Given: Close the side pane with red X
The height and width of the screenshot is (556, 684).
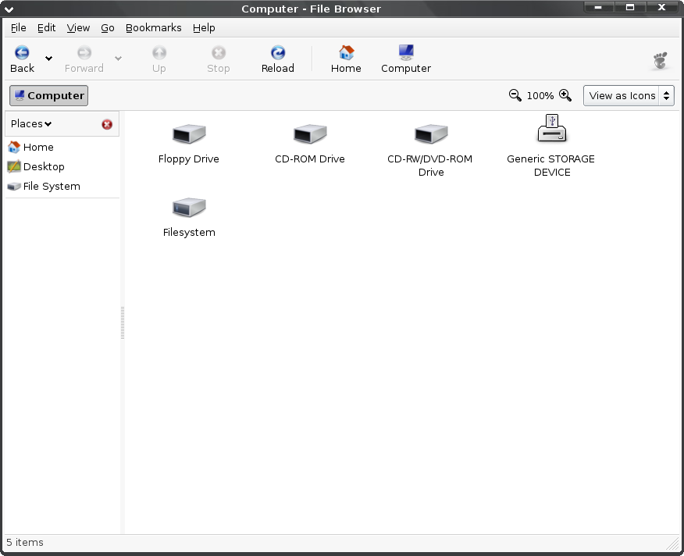Looking at the screenshot, I should (x=107, y=124).
